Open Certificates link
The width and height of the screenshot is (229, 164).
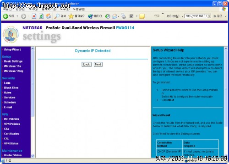(x=11, y=134)
